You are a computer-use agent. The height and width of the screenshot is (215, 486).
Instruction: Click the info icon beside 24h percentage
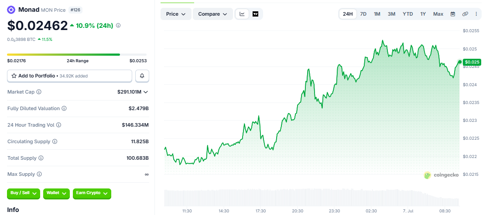pyautogui.click(x=118, y=26)
